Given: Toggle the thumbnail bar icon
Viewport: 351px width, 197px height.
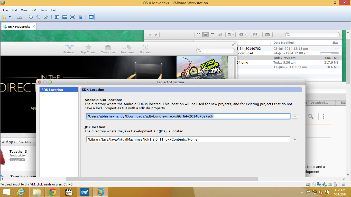Looking at the screenshot, I should pos(65,17).
